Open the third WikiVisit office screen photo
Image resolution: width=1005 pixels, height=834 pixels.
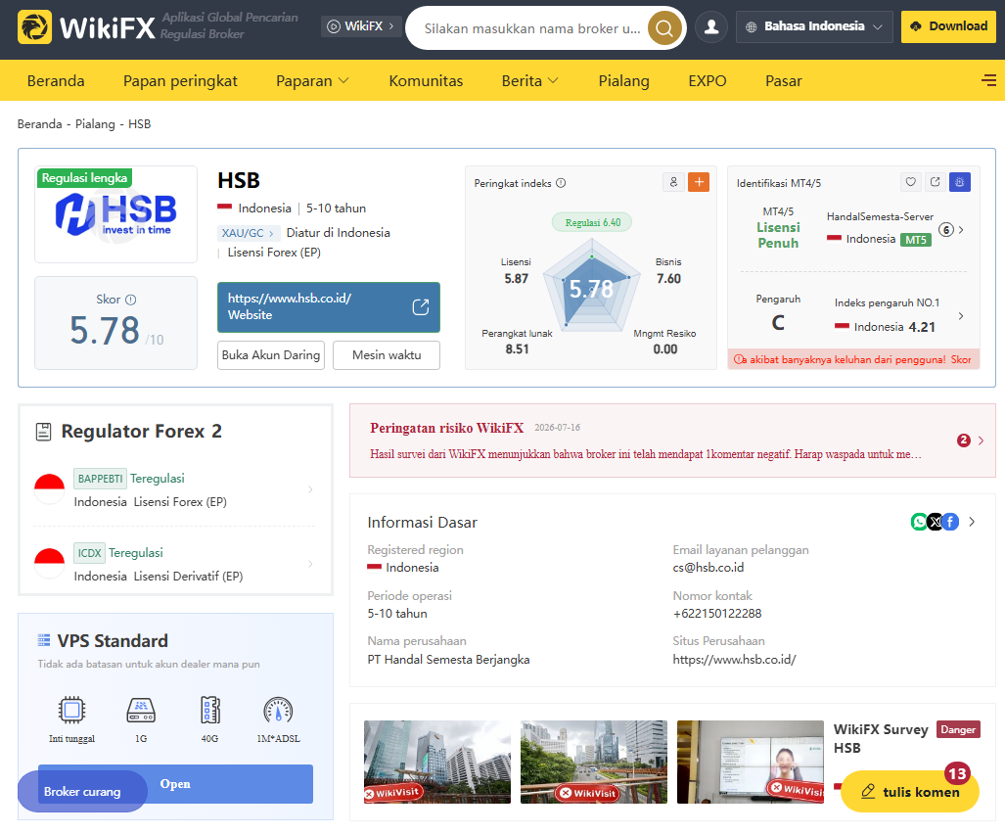click(x=750, y=762)
